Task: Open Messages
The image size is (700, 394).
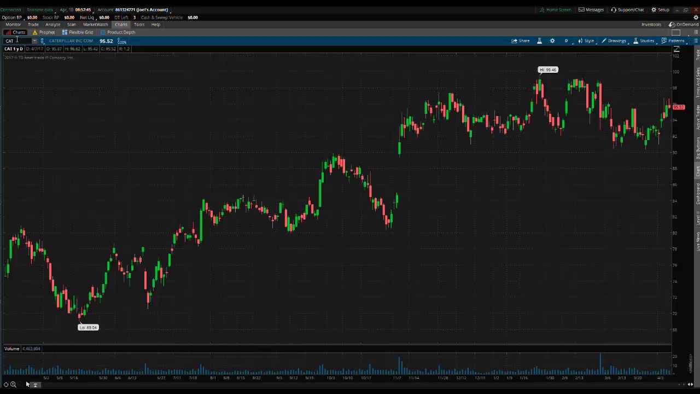Action: coord(591,10)
